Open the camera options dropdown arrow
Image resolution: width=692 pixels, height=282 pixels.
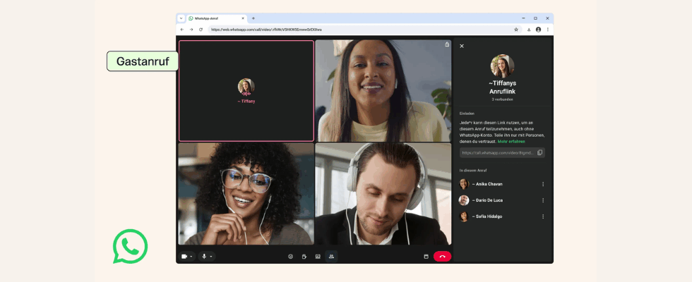click(191, 257)
